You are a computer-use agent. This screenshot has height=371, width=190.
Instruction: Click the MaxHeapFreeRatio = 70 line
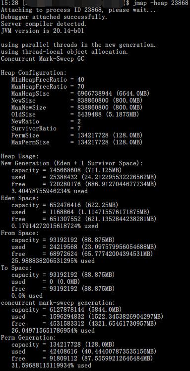coord(48,87)
